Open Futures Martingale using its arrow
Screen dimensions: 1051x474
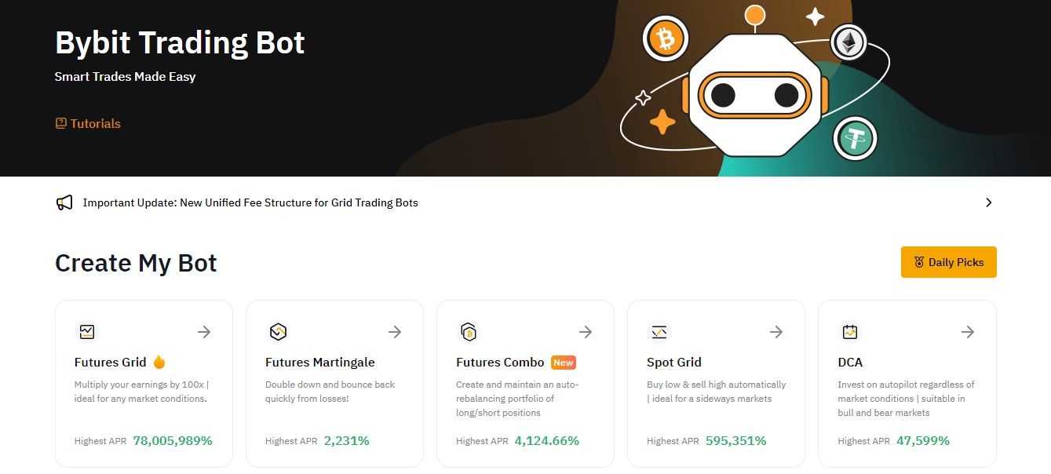[x=395, y=332]
